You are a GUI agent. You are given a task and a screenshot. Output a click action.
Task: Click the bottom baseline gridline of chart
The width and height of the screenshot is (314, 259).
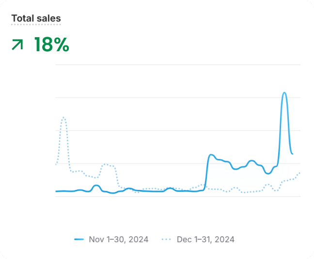pyautogui.click(x=178, y=197)
